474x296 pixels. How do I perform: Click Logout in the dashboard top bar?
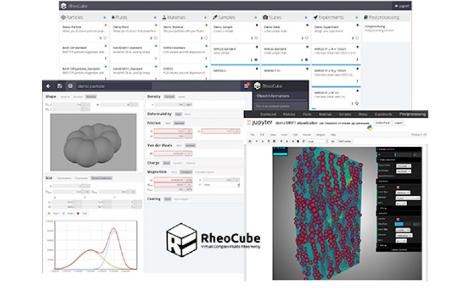pos(402,6)
